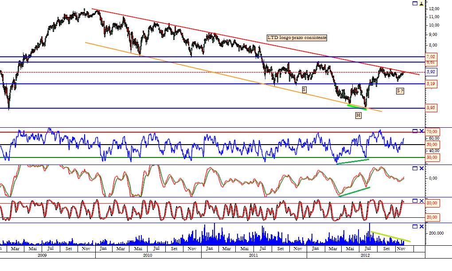Viewport: 452px width, 271px height.
Task: Maximize the main price chart pane
Action: (x=415, y=4)
